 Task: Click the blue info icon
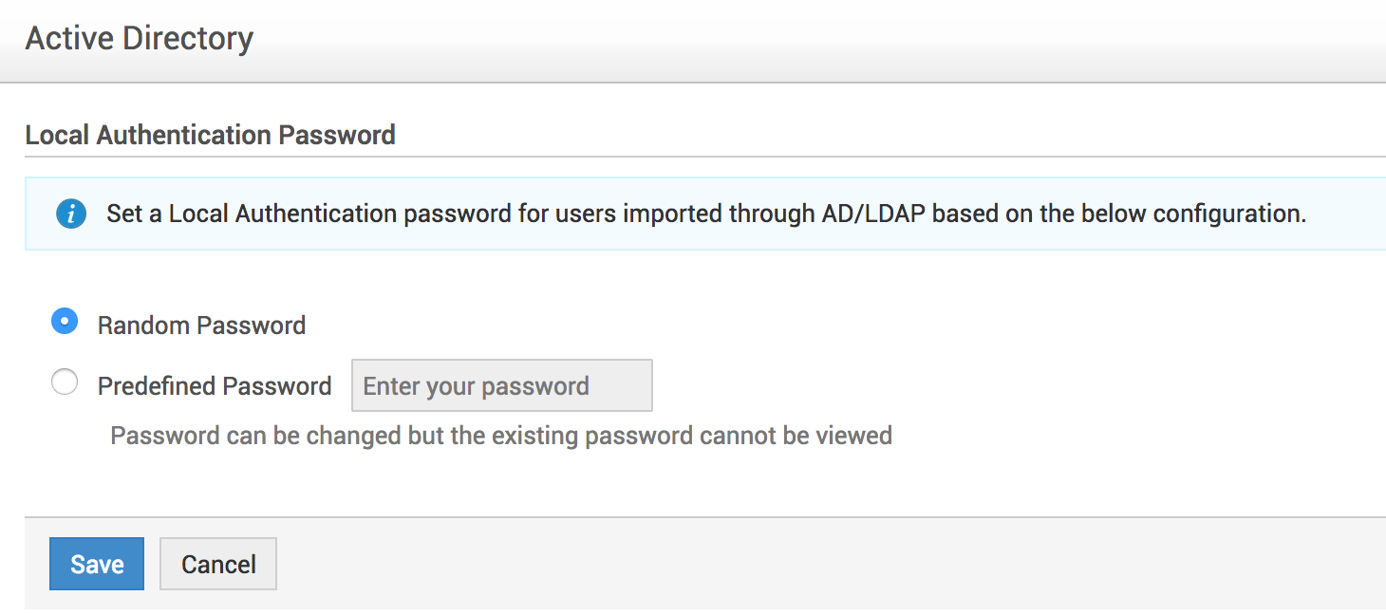[x=71, y=214]
